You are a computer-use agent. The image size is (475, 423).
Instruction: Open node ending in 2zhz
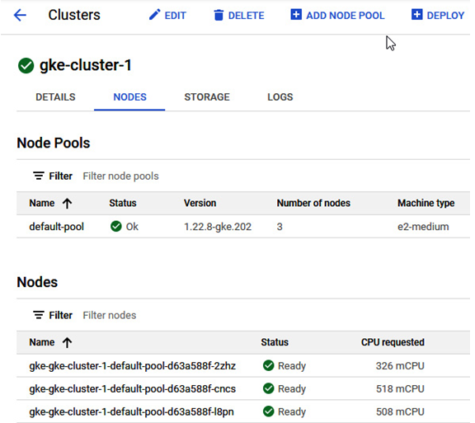click(x=133, y=366)
